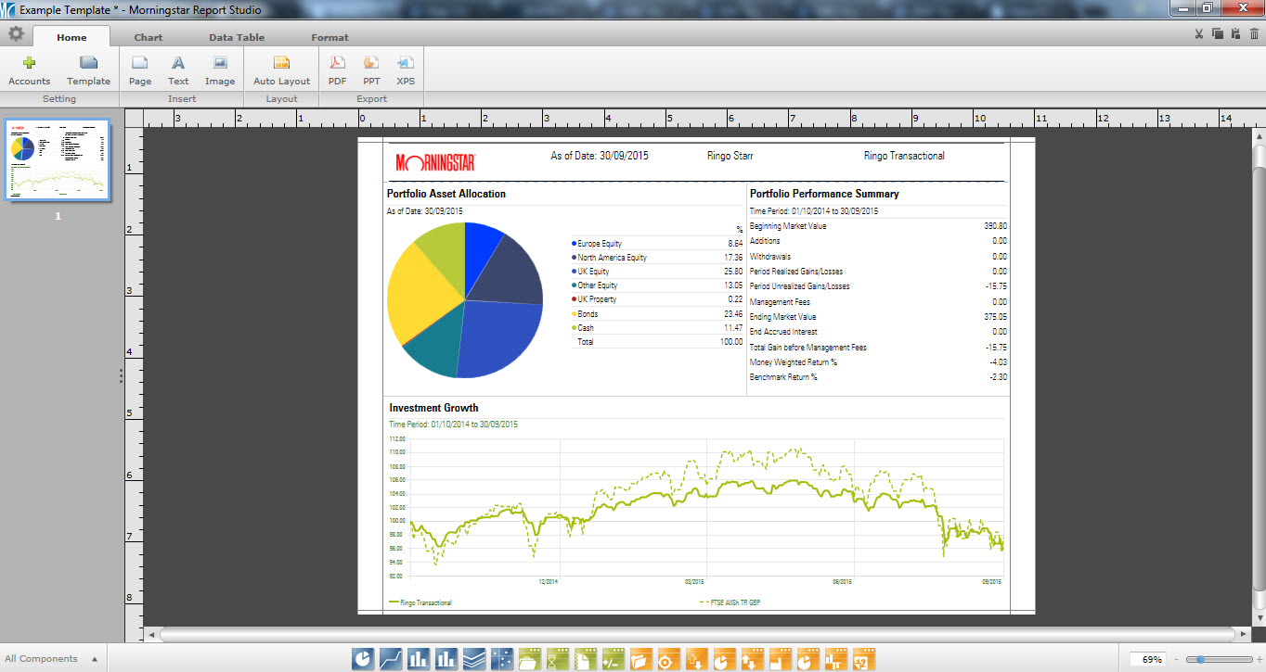
Task: Open Accounts with the green plus icon
Action: (x=30, y=70)
